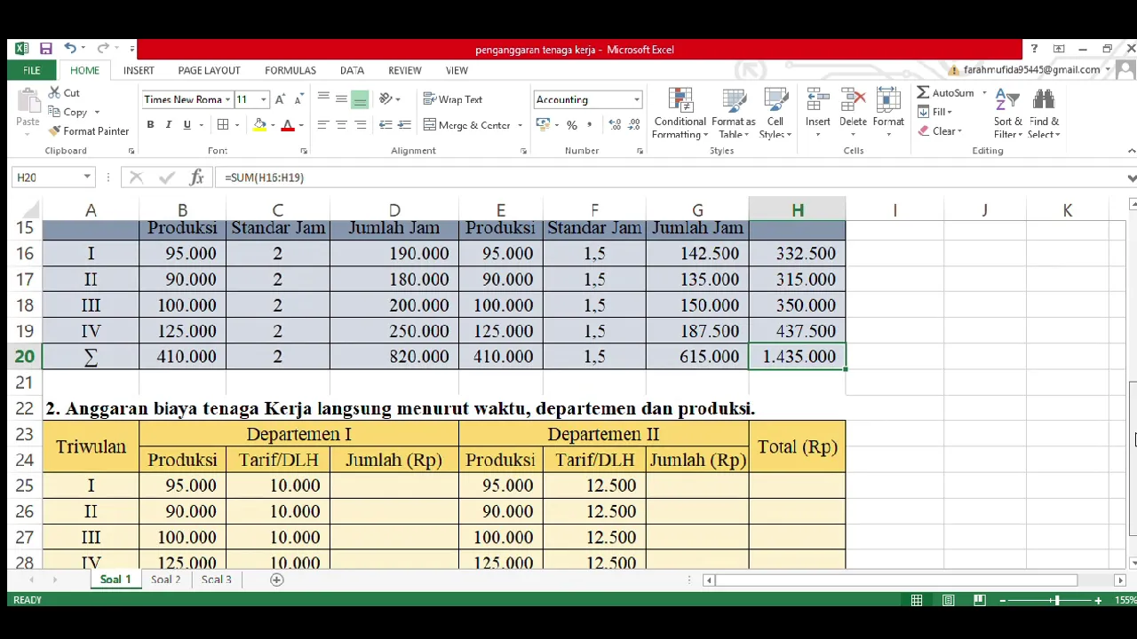Expand the Sort & Filter menu
Image resolution: width=1137 pixels, height=639 pixels.
click(1008, 114)
